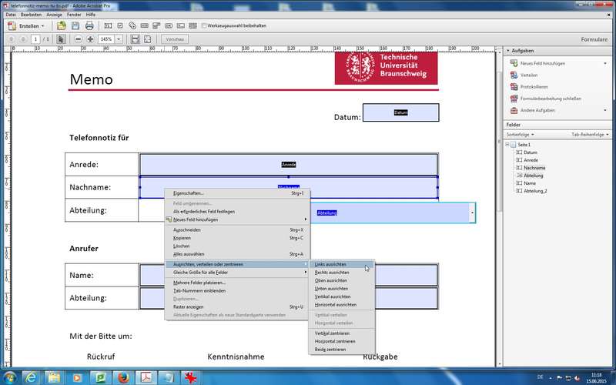Open the Bearbeiten menu
The image size is (616, 385).
32,15
